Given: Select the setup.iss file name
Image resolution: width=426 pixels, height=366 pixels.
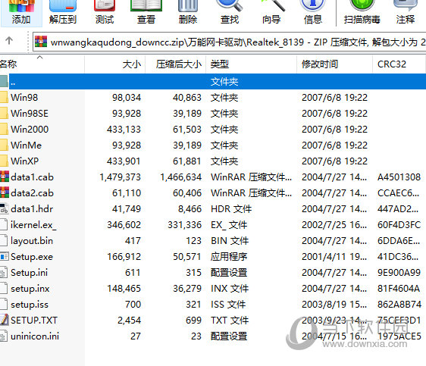Looking at the screenshot, I should [x=30, y=305].
